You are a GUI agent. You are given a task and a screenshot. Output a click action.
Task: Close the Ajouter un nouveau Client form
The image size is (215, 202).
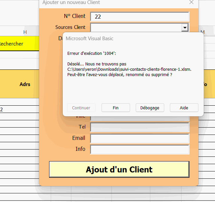tap(191, 2)
